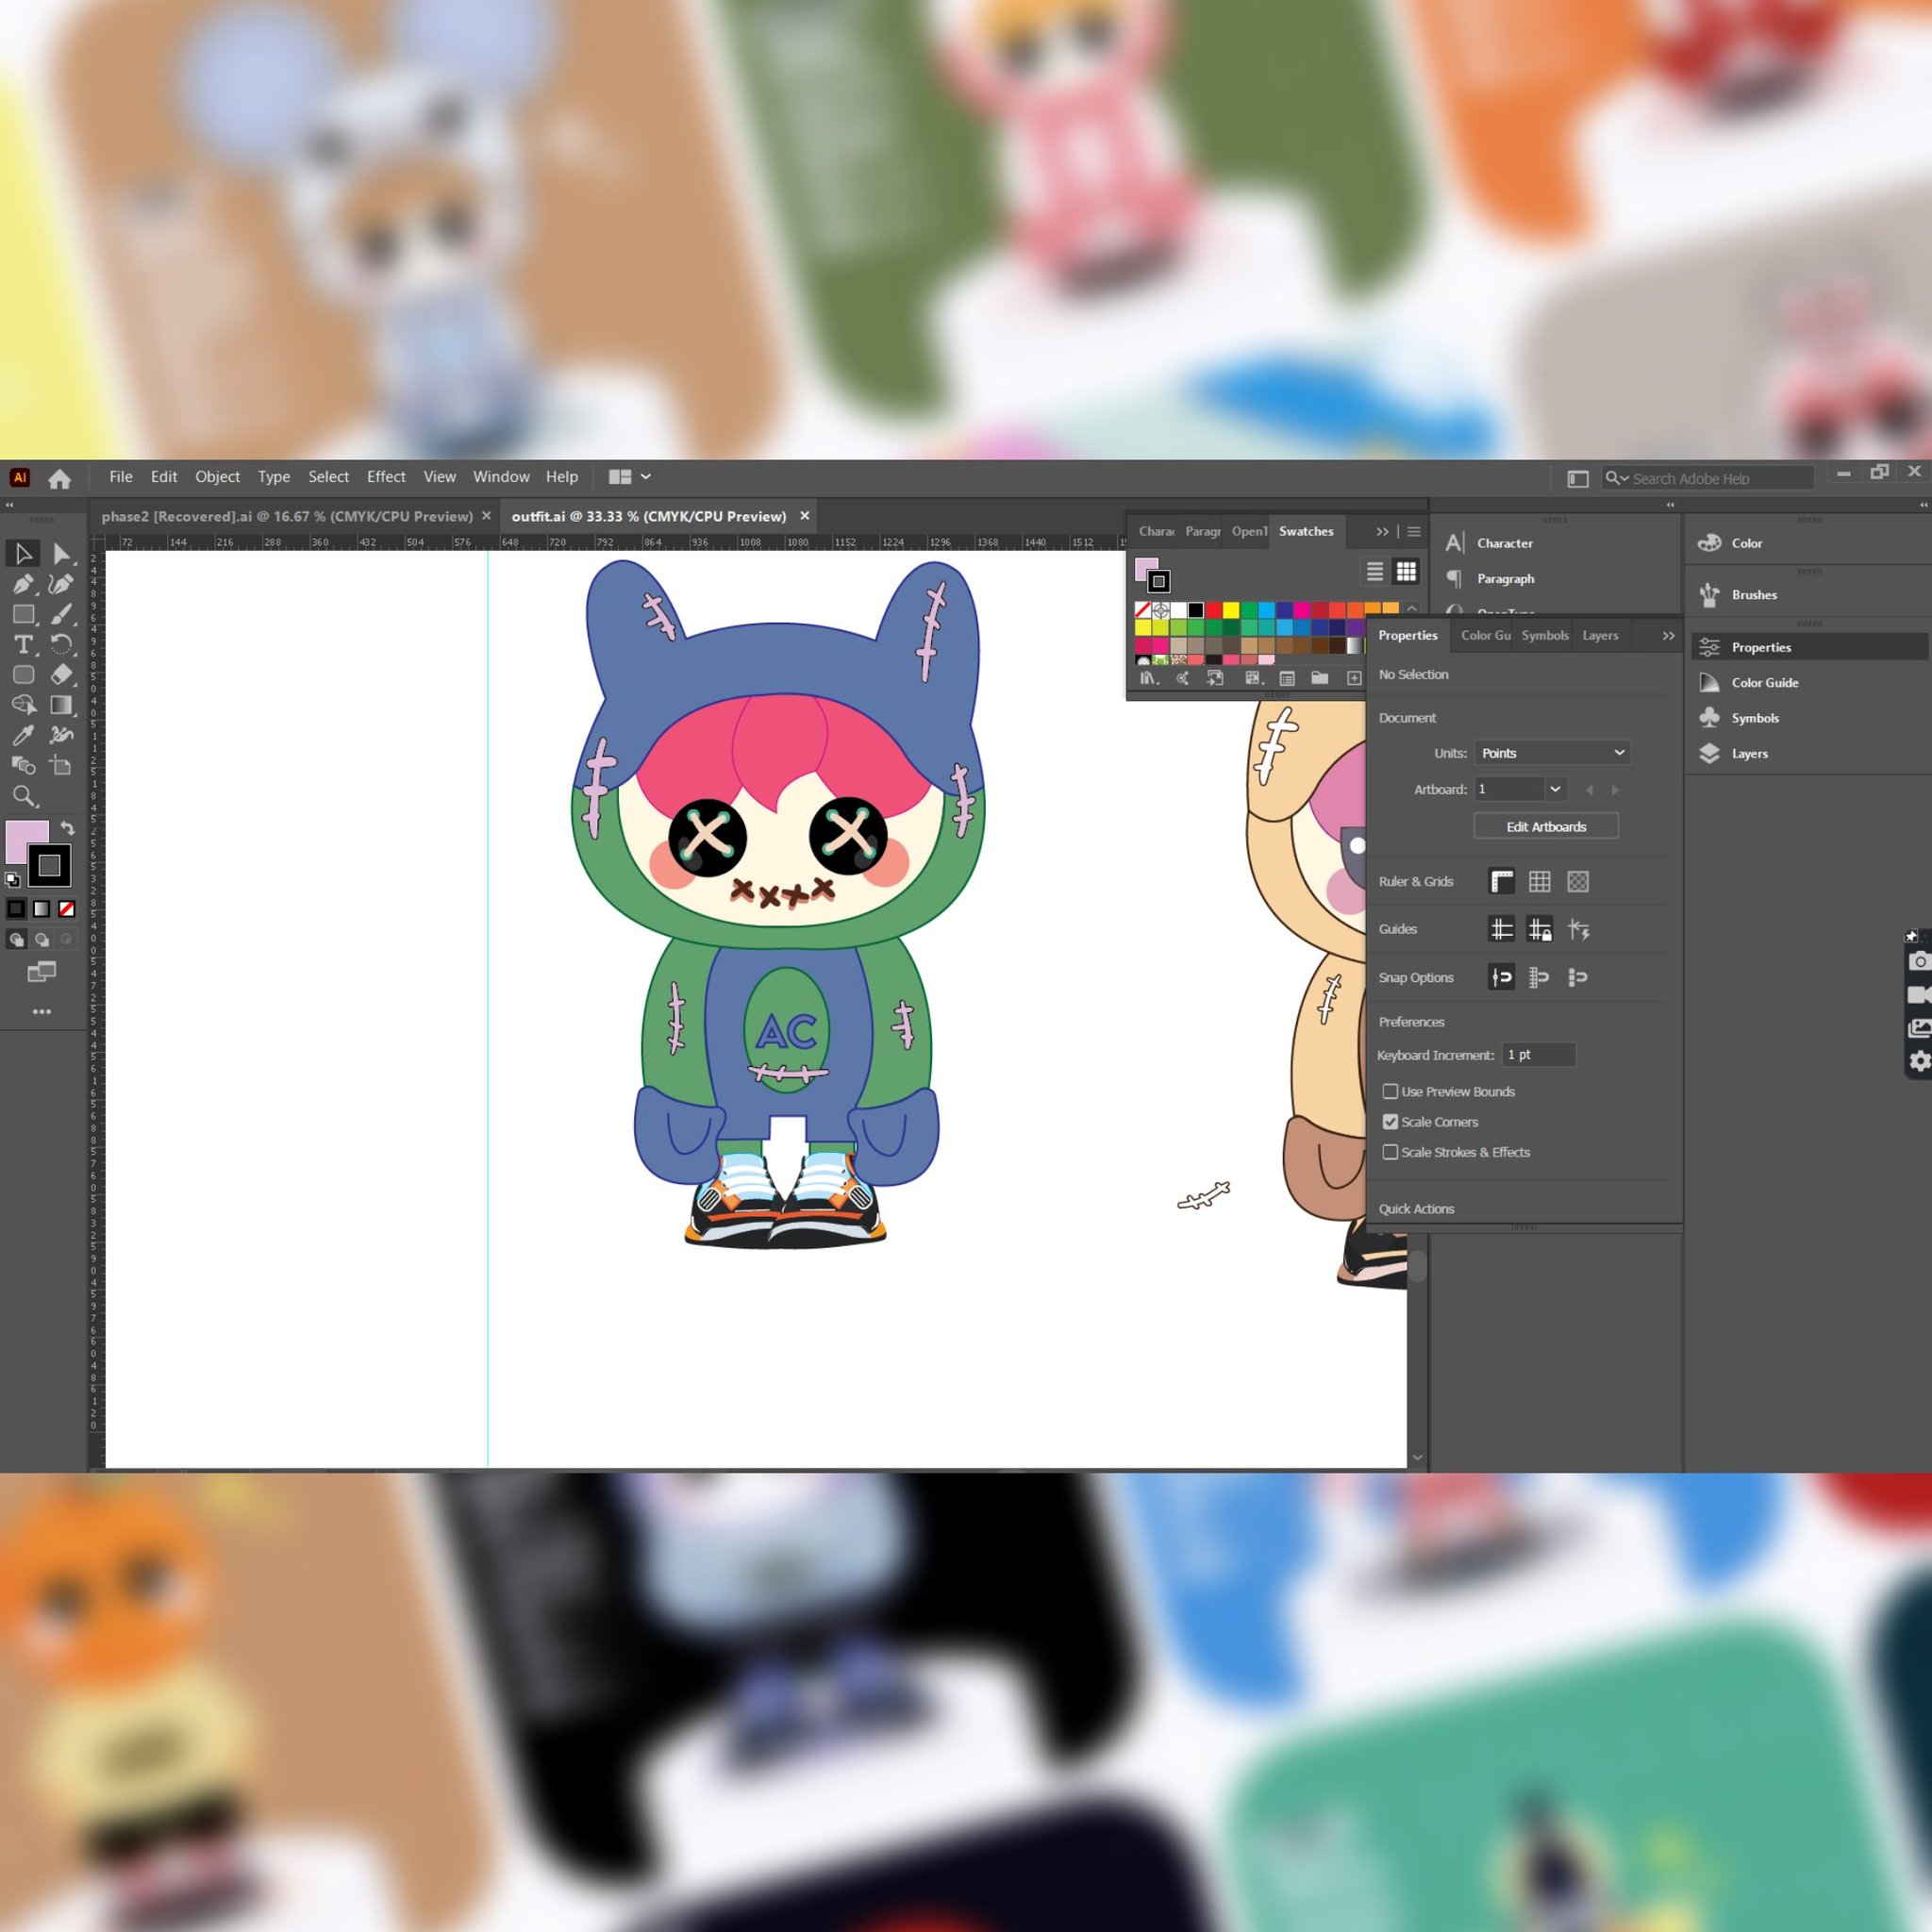Select the Pen tool

23,584
